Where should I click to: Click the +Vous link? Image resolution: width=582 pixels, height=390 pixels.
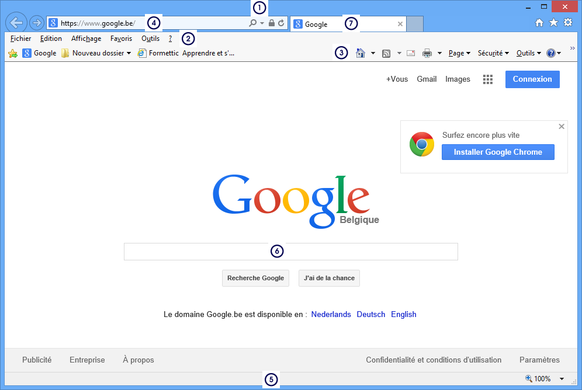tap(397, 79)
